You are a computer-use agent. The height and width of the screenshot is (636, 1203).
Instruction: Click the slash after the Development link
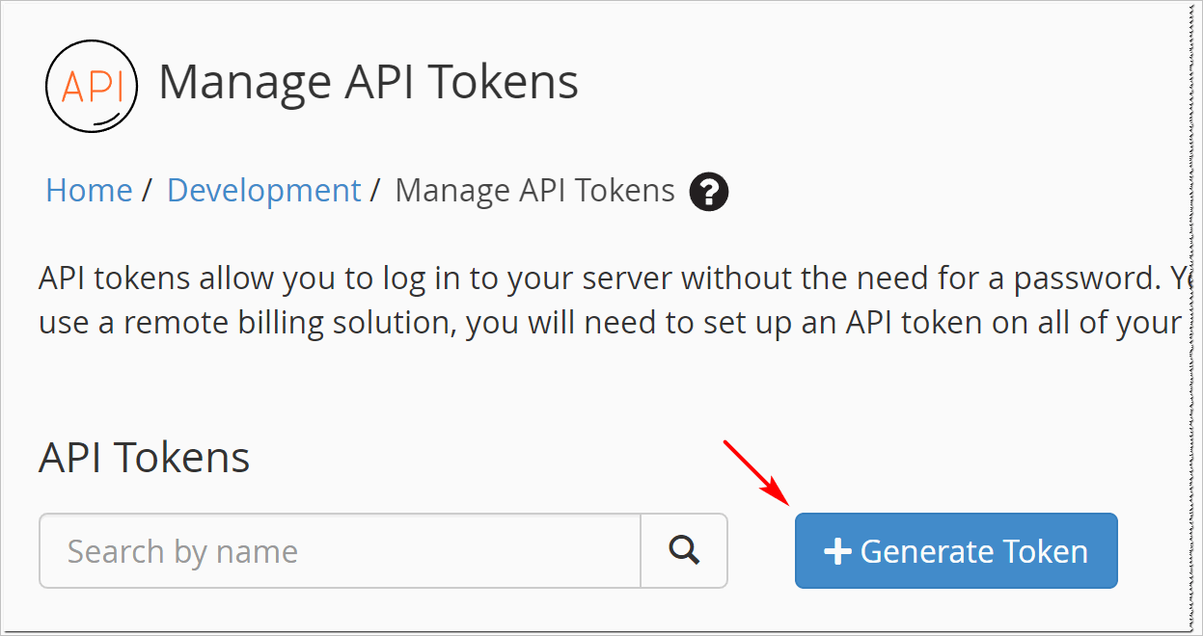pos(375,191)
